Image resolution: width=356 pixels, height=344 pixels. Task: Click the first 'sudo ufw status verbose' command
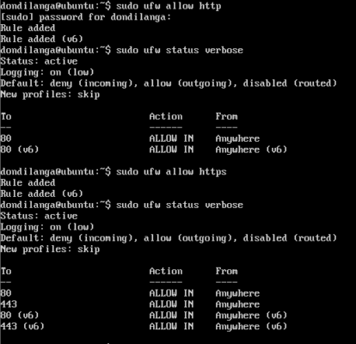(x=180, y=50)
